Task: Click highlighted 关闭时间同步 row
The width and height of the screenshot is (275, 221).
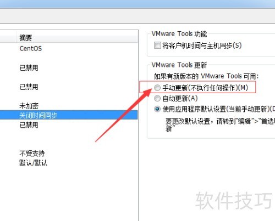Action: (x=69, y=115)
